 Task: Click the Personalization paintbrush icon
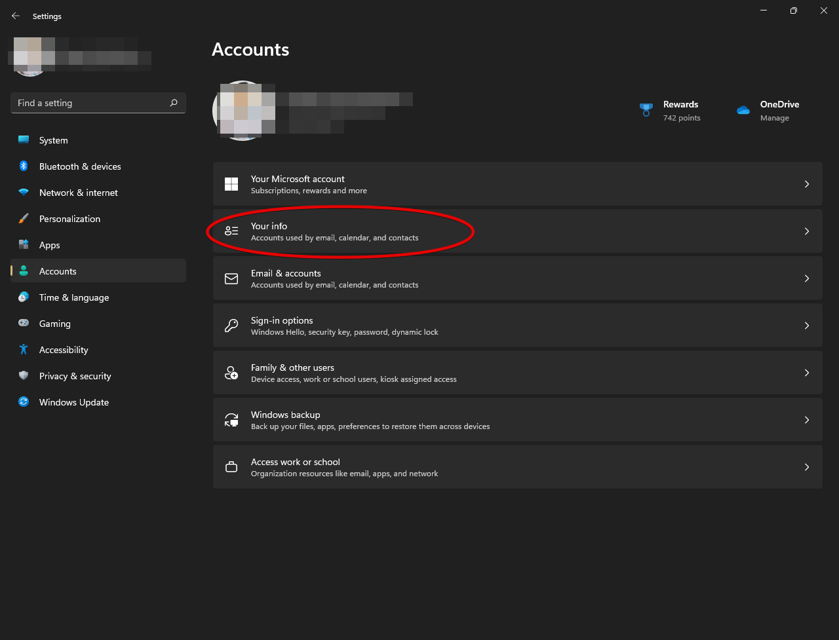pos(24,219)
